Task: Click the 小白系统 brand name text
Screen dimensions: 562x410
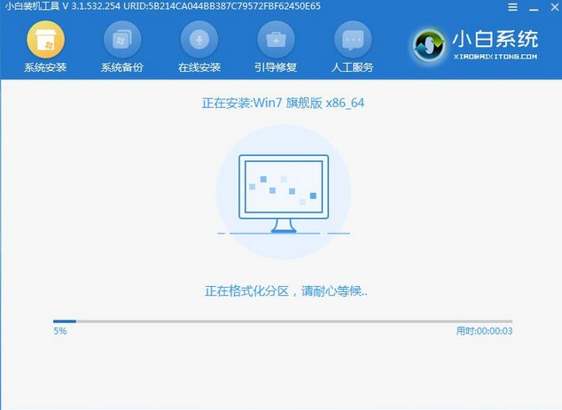Action: [495, 39]
